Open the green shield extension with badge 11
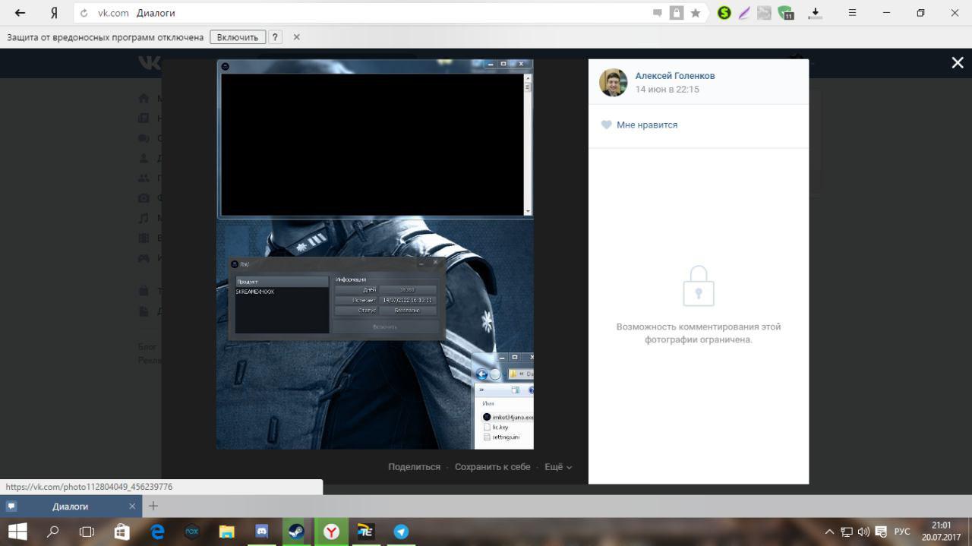 pos(785,13)
